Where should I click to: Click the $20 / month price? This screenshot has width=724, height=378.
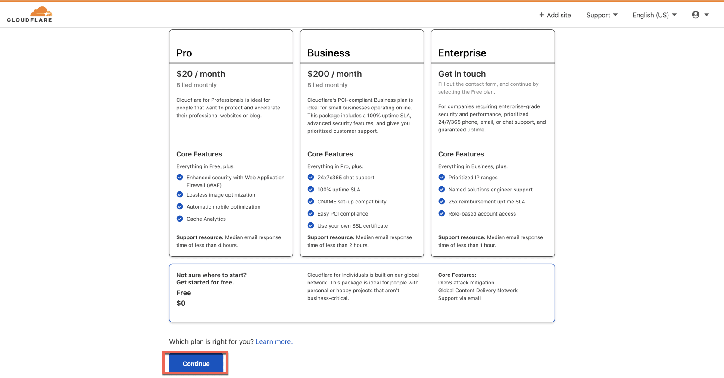tap(200, 74)
